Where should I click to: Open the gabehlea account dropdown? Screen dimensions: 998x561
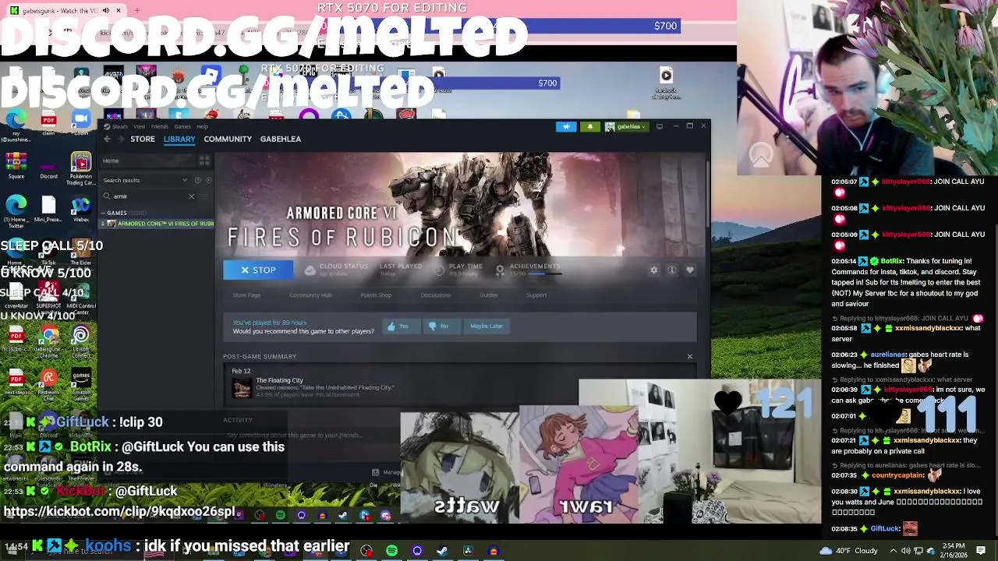tap(626, 127)
